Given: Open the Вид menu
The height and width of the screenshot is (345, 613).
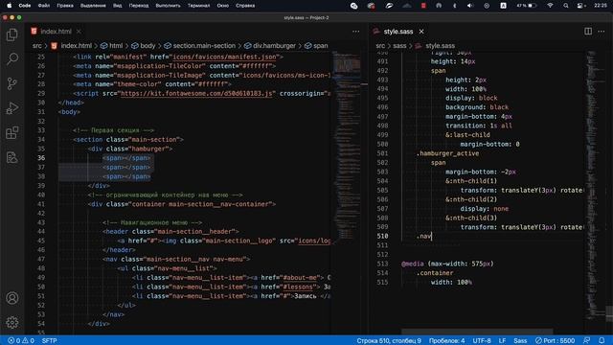Looking at the screenshot, I should click(x=117, y=6).
